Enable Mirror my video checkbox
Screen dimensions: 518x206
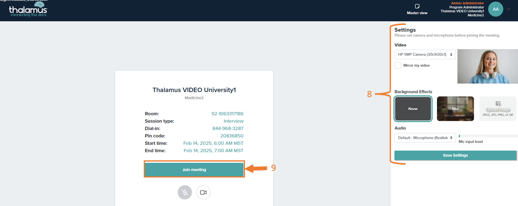click(x=398, y=65)
